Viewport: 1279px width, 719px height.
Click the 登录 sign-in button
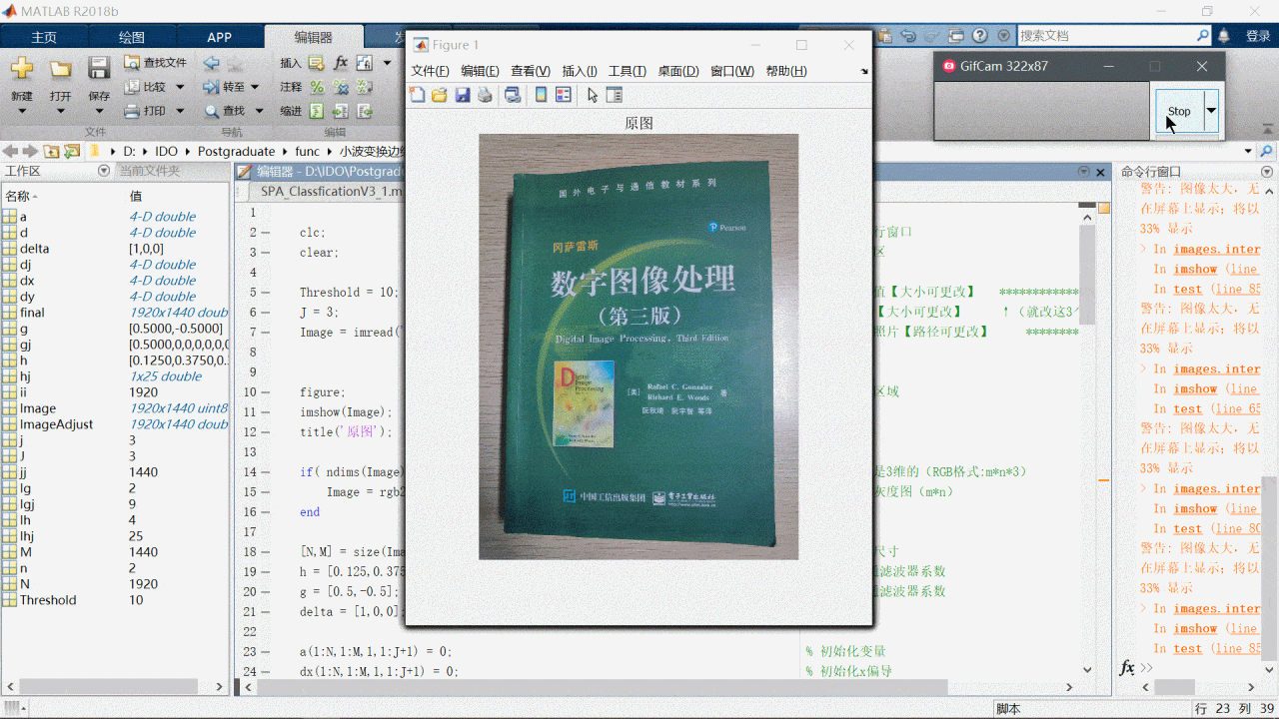click(x=1258, y=36)
